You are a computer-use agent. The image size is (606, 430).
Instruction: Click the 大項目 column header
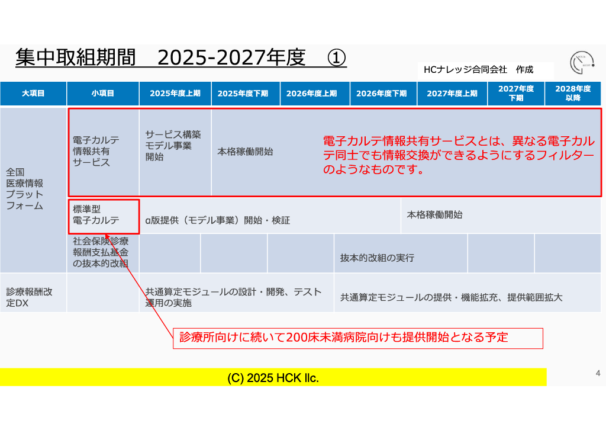pyautogui.click(x=33, y=94)
